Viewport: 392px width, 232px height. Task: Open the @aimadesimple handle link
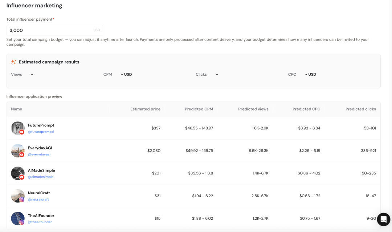point(41,177)
